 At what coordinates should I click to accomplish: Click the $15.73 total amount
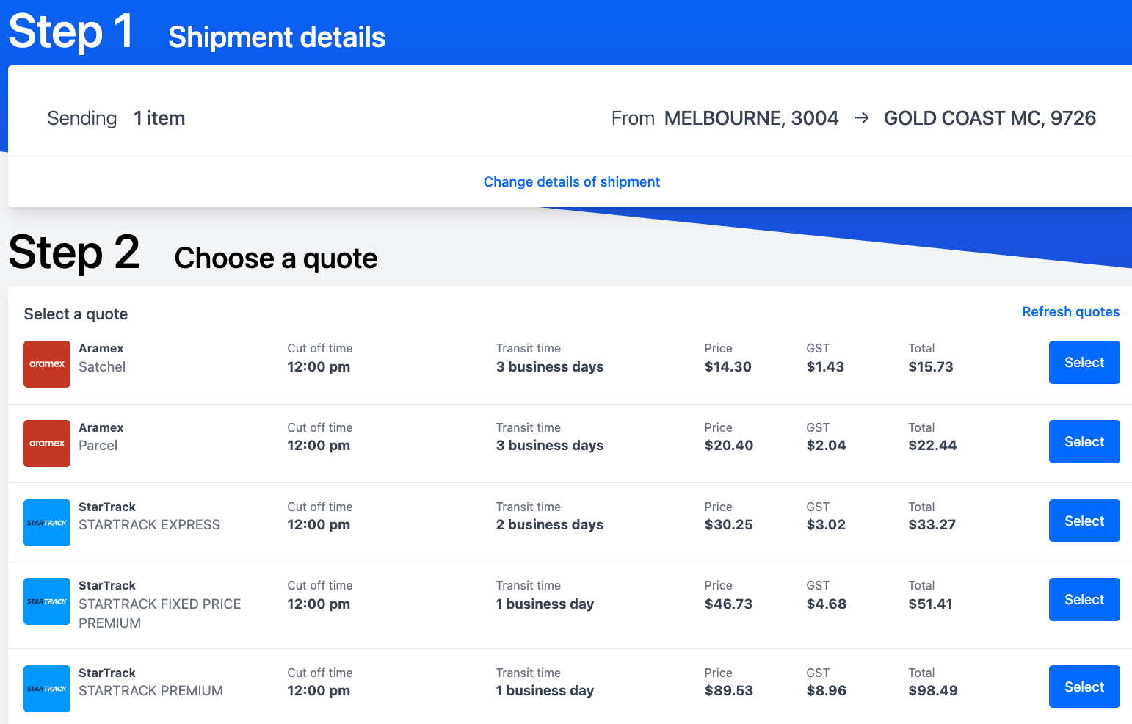coord(931,366)
